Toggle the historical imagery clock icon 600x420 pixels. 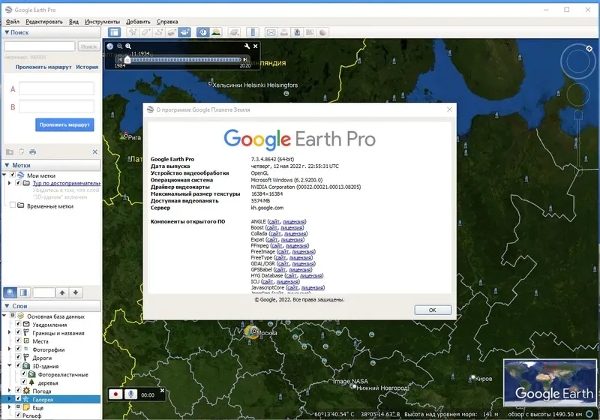point(202,32)
